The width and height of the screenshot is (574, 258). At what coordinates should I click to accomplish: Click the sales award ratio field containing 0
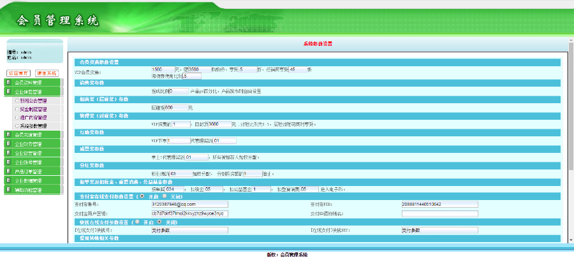(x=179, y=91)
